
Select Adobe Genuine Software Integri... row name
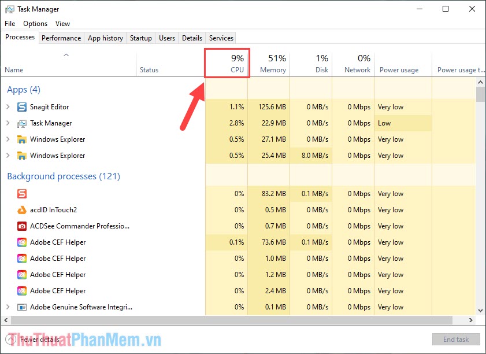81,307
